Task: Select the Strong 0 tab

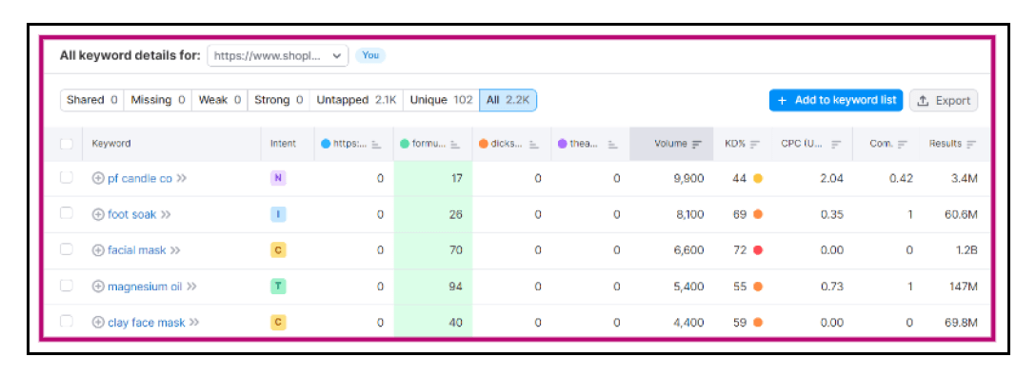Action: (278, 100)
